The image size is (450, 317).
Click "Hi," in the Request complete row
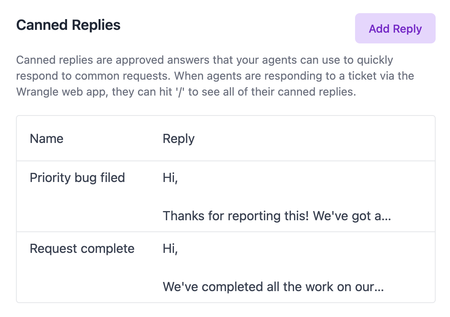(x=170, y=249)
